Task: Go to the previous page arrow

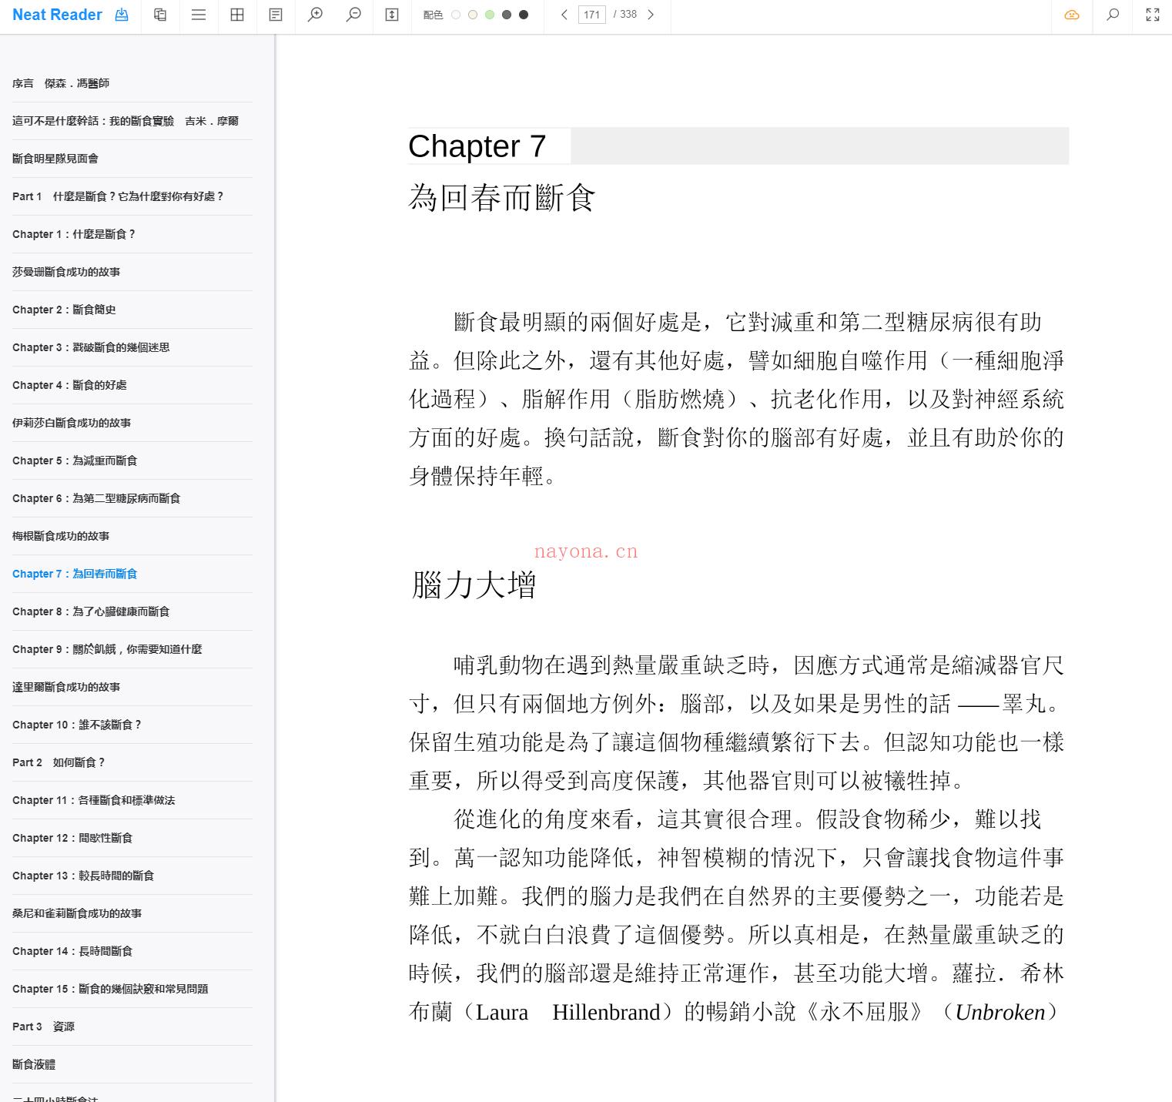Action: click(x=564, y=15)
